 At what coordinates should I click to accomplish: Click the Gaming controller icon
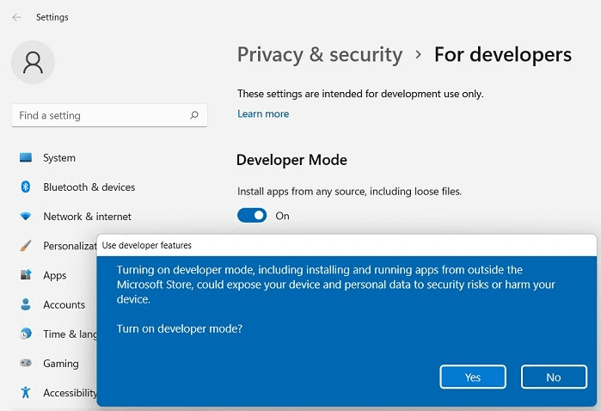click(x=26, y=363)
